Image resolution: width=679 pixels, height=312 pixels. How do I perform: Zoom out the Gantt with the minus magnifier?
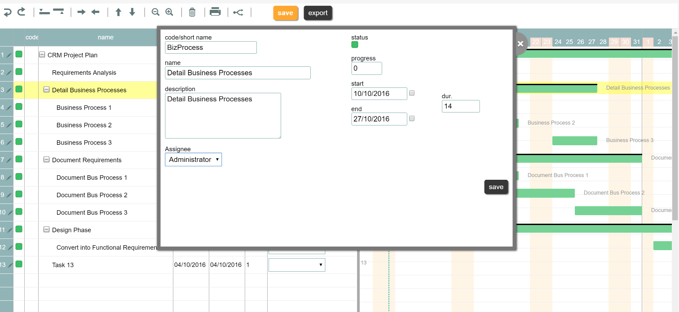click(155, 12)
